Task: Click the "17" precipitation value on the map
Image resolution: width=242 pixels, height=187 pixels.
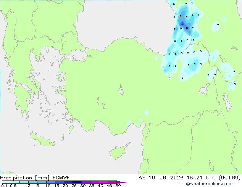Action: pyautogui.click(x=187, y=28)
